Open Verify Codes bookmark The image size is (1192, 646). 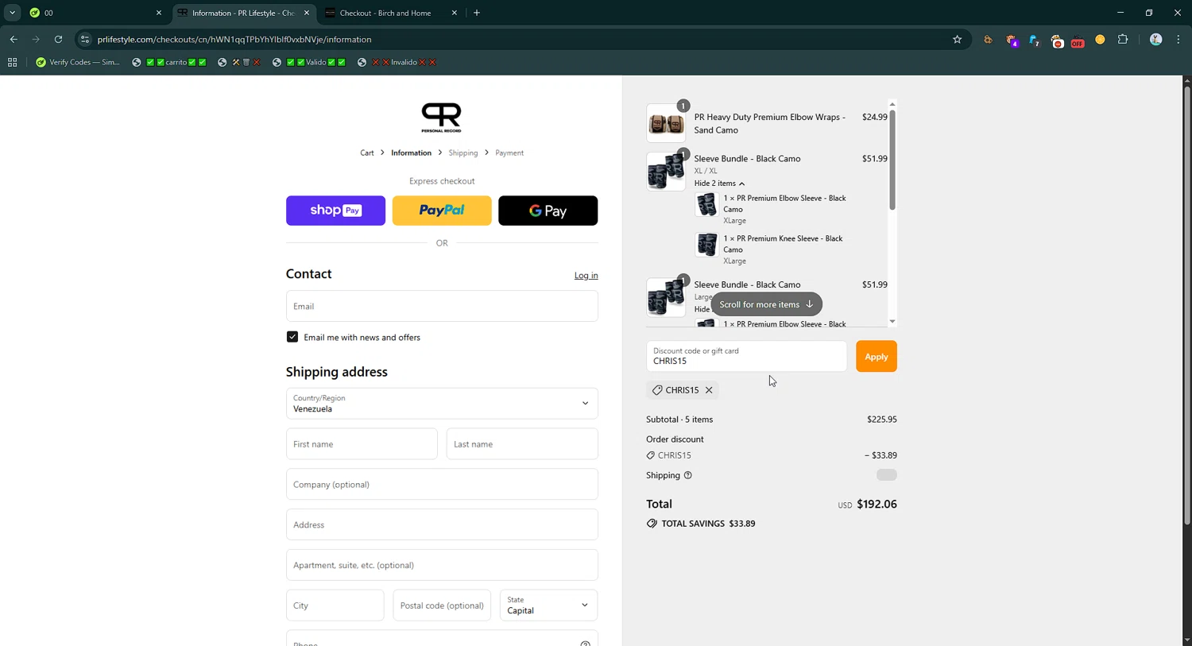pyautogui.click(x=78, y=62)
